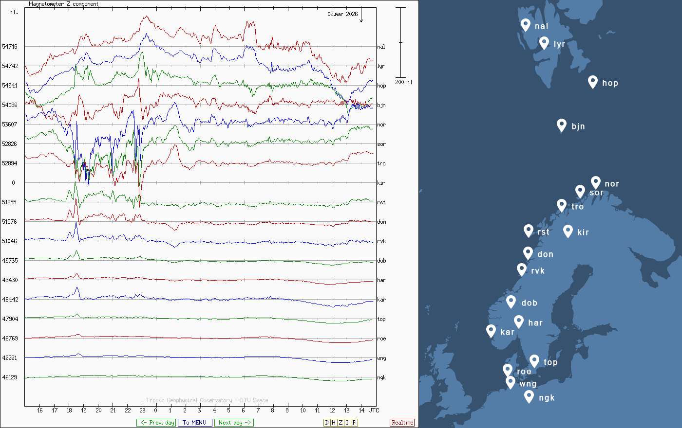Open the Realtime view link

coord(402,423)
